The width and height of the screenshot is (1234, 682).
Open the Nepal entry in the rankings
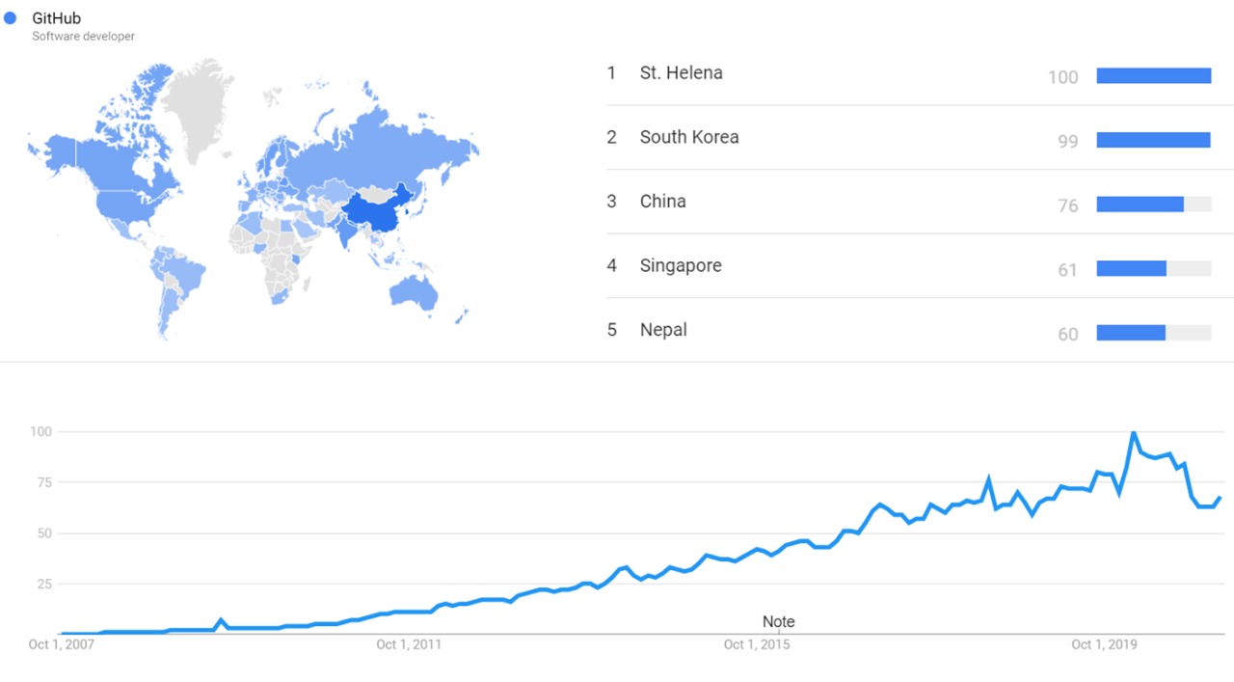pos(663,330)
